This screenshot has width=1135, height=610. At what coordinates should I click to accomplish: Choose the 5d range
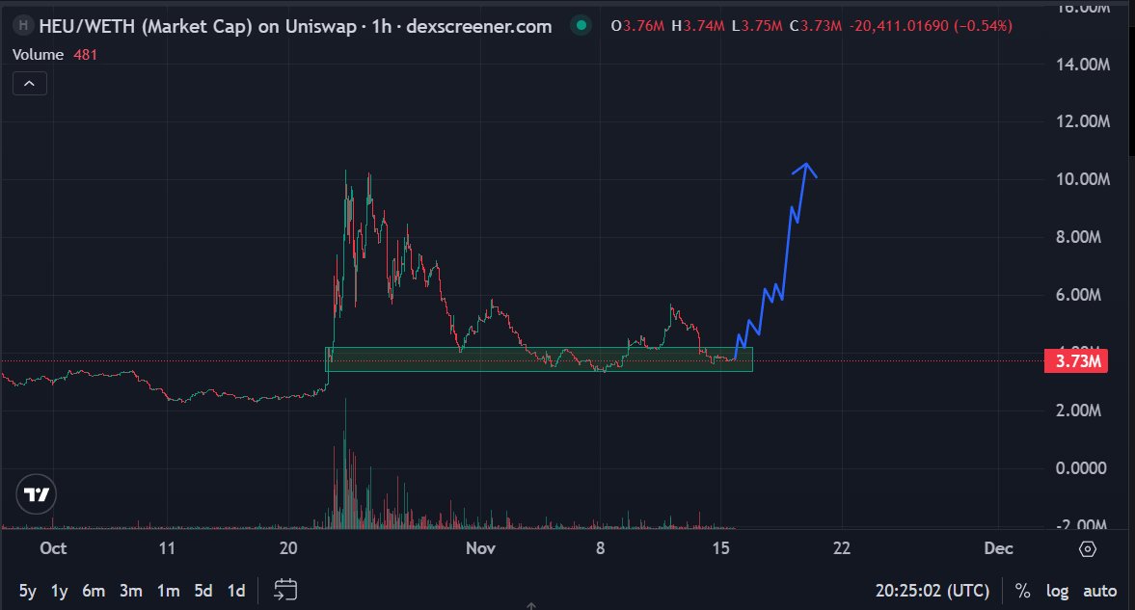pos(202,591)
